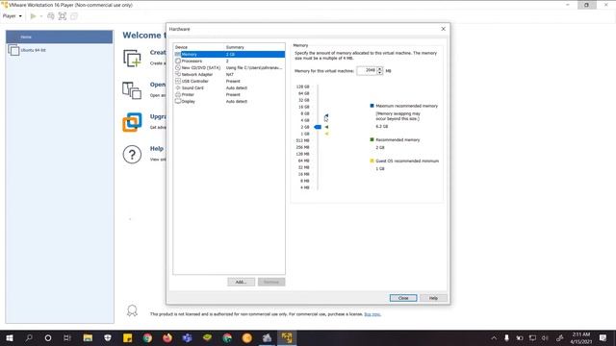
Task: Increase memory with spinner up arrow
Action: click(379, 68)
